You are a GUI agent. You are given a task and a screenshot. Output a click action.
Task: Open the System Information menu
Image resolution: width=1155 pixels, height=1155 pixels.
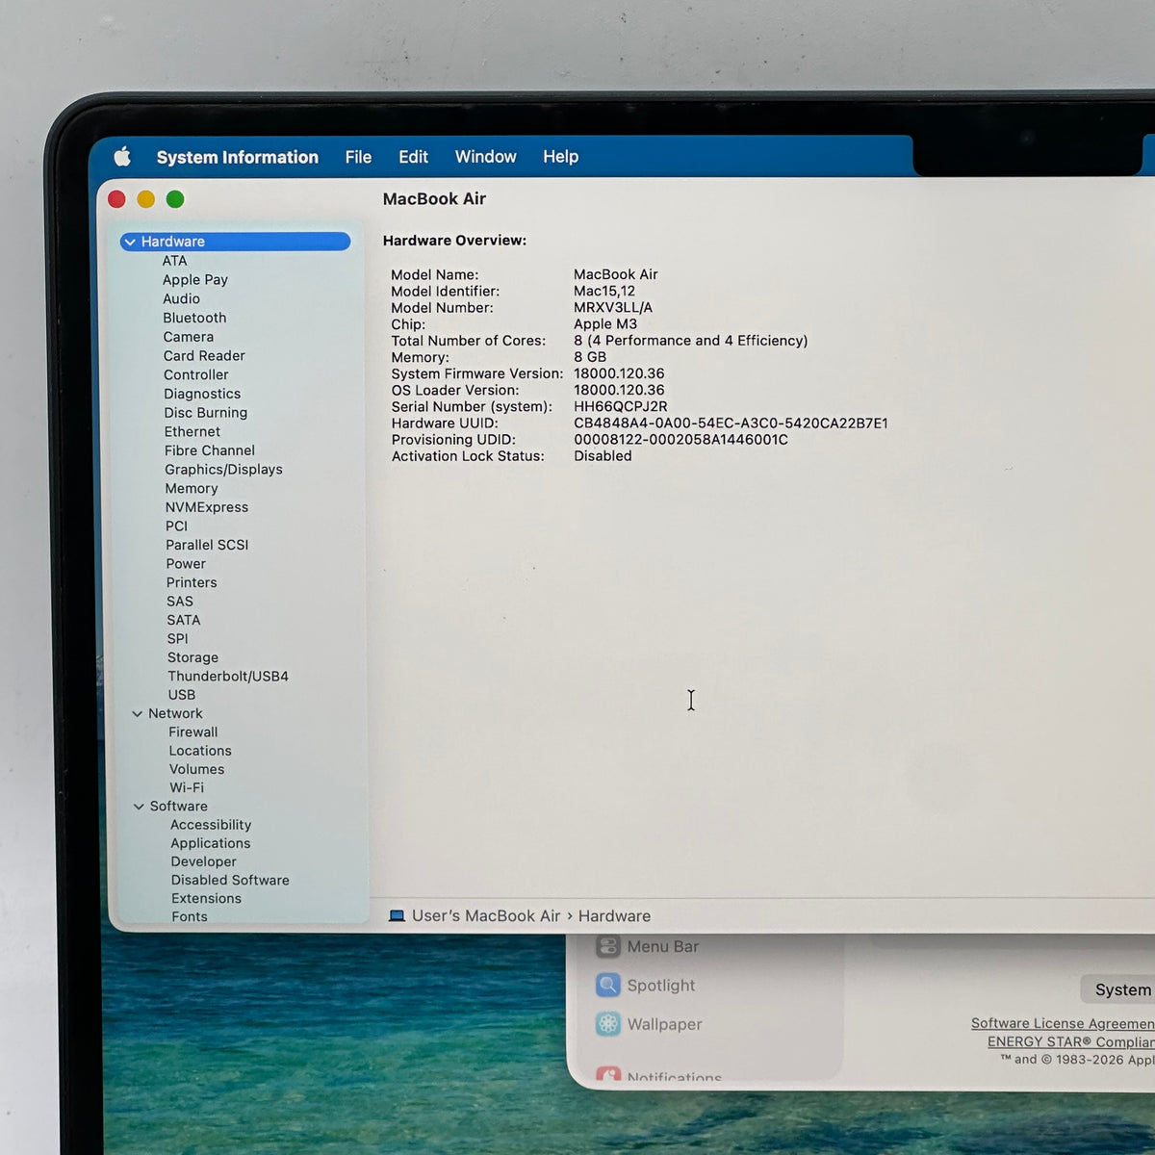click(x=237, y=157)
